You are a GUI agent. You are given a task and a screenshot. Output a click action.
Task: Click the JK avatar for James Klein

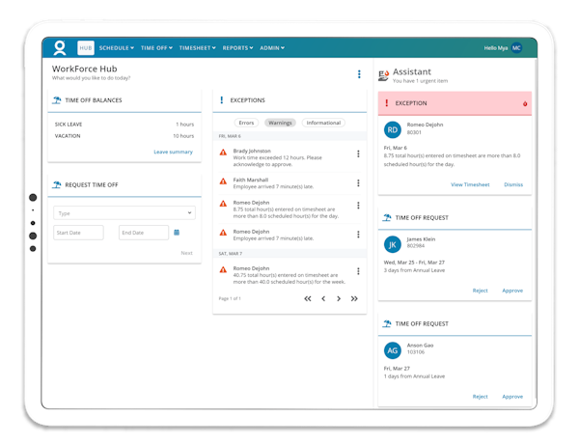tap(393, 244)
